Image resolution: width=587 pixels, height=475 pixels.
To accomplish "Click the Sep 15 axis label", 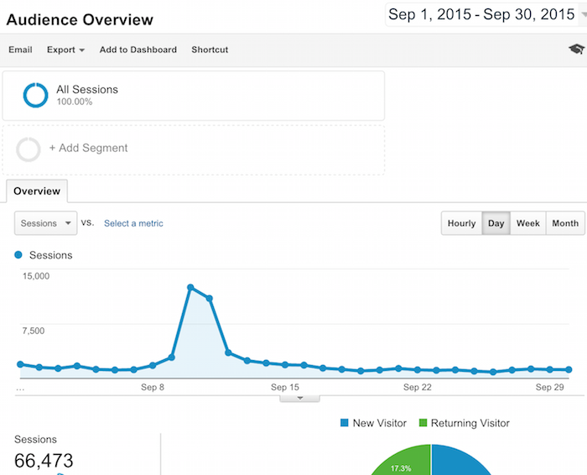I will coord(285,388).
